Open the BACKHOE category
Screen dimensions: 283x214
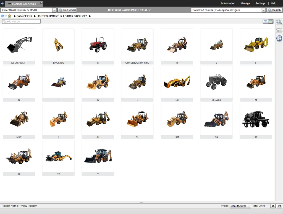tap(59, 47)
